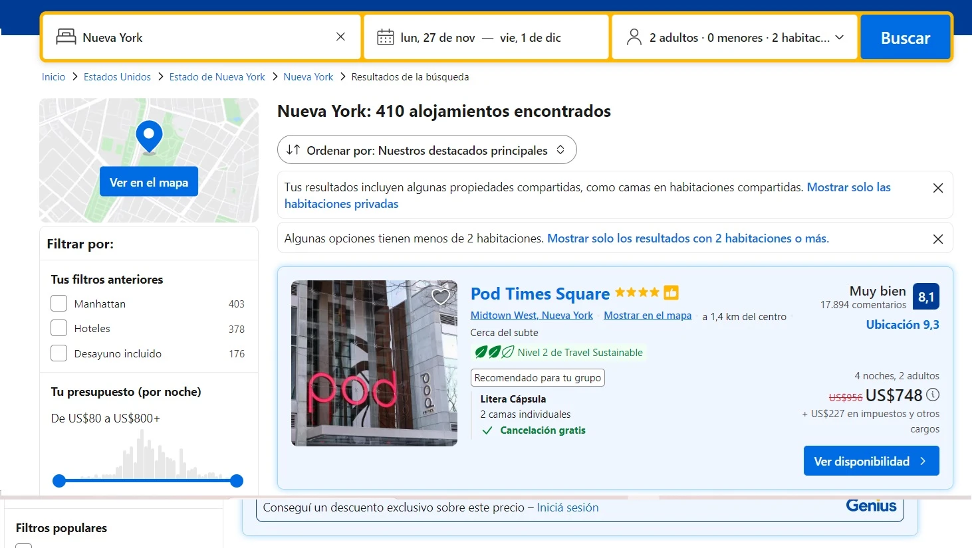Show only results with 2 rooms or more
This screenshot has height=548, width=972.
pyautogui.click(x=688, y=238)
